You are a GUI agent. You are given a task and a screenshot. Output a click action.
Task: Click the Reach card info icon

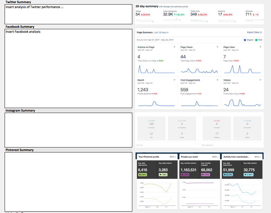coord(174,80)
